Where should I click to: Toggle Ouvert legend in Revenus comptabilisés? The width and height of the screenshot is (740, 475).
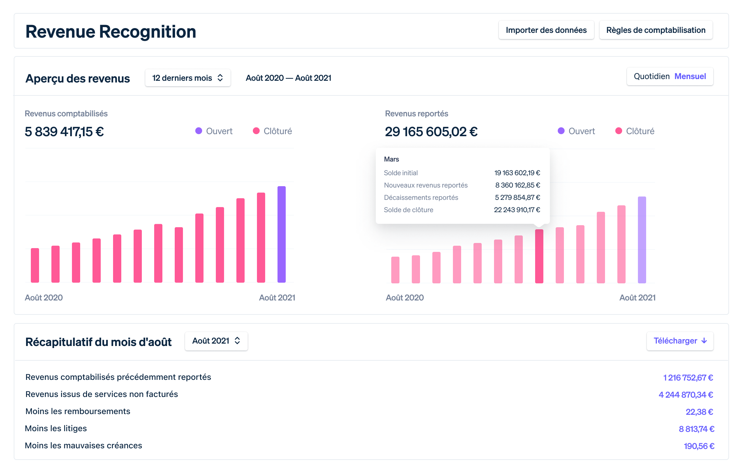point(214,131)
